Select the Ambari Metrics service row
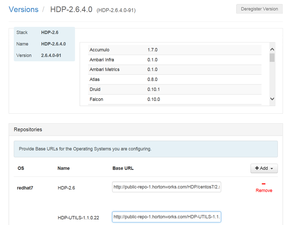Screen dimensions: 285x225 pyautogui.click(x=175, y=70)
